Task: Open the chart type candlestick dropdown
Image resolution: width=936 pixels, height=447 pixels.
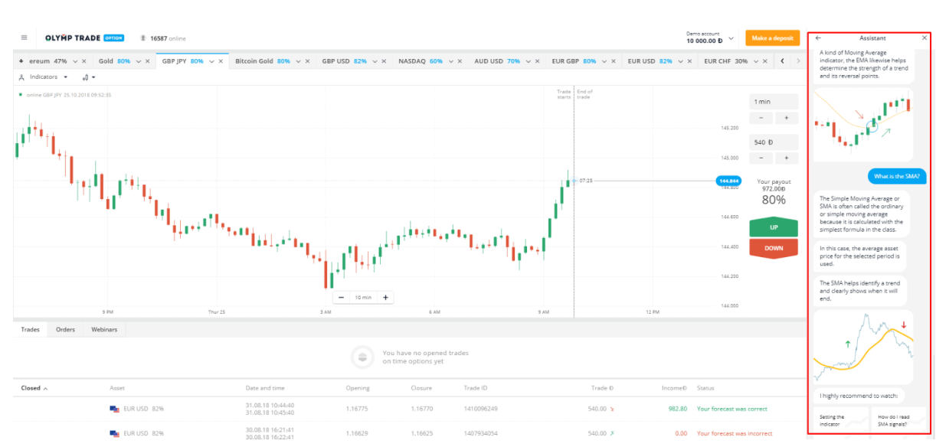Action: click(x=88, y=77)
